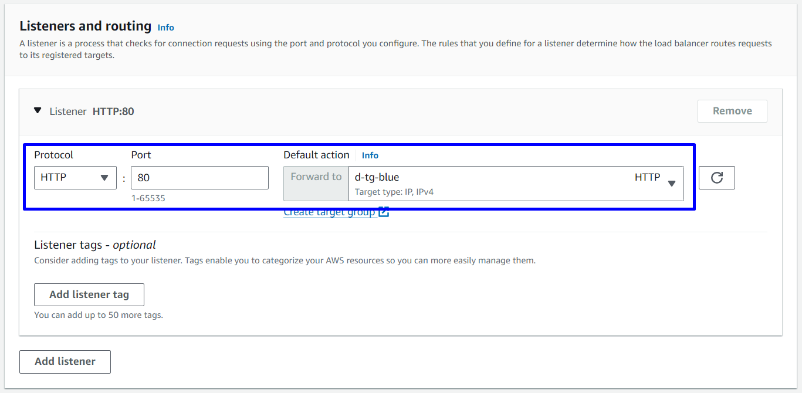Add a new listener
The width and height of the screenshot is (802, 393).
click(x=65, y=361)
